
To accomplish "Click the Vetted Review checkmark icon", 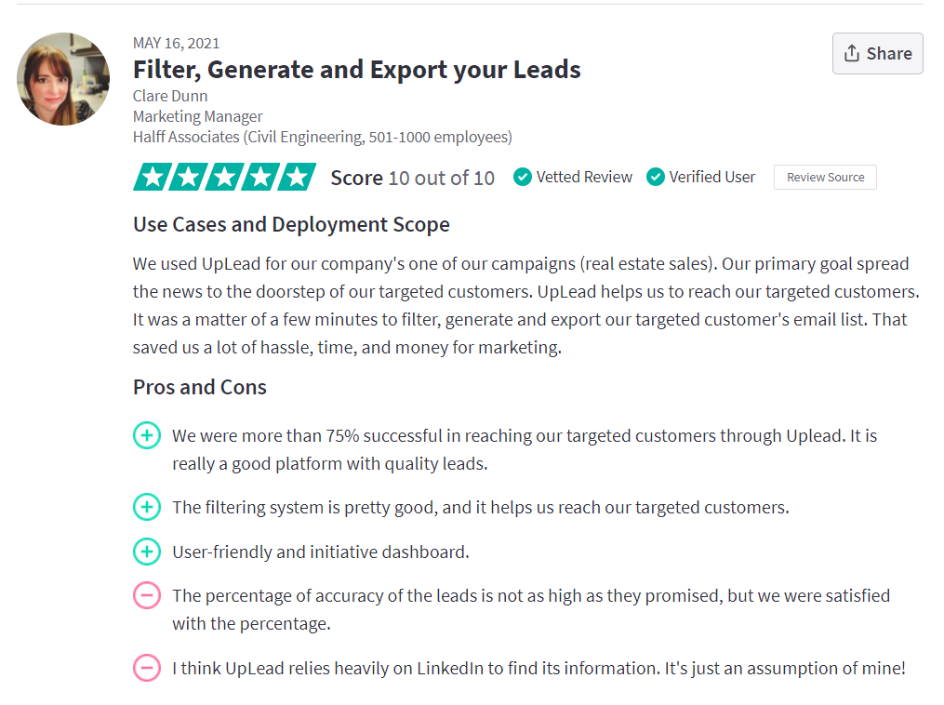I will [522, 177].
